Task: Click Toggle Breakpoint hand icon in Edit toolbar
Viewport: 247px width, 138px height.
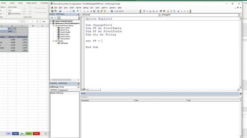Action: (168, 11)
